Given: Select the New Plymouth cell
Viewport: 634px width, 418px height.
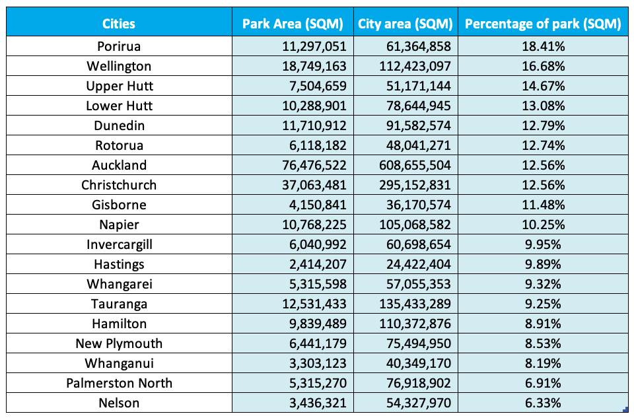Looking at the screenshot, I should click(119, 343).
